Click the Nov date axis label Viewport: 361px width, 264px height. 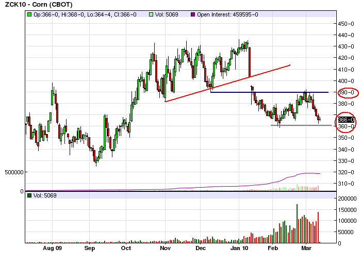click(166, 249)
